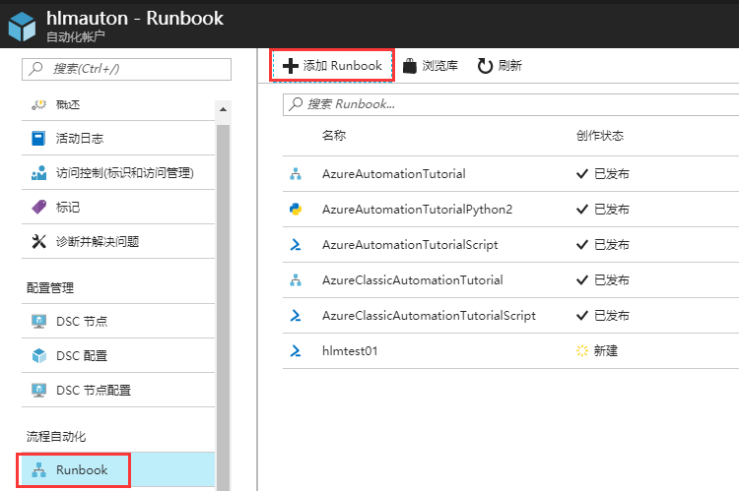Screen dimensions: 739x491
Task: Select DSC 节点配置 in the sidebar
Action: (x=118, y=391)
